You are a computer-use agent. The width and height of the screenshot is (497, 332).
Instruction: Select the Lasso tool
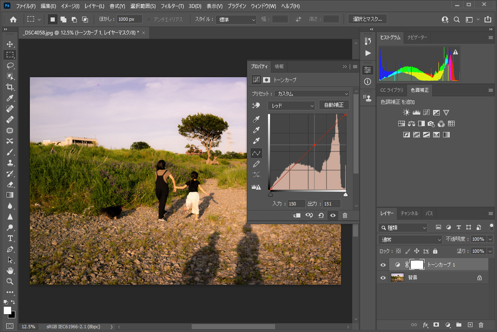pos(10,66)
